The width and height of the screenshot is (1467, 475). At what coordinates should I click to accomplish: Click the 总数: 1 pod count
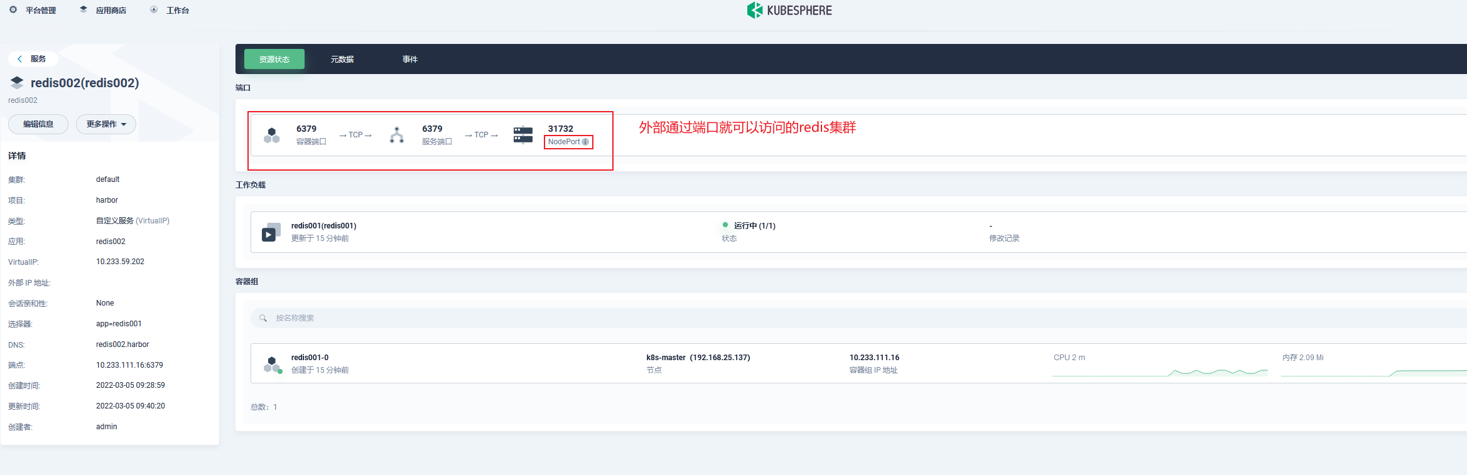point(264,407)
